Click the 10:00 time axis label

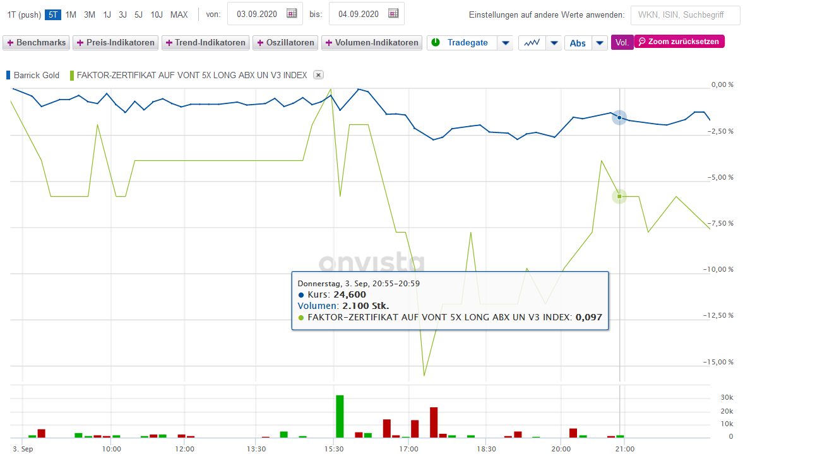[x=112, y=449]
